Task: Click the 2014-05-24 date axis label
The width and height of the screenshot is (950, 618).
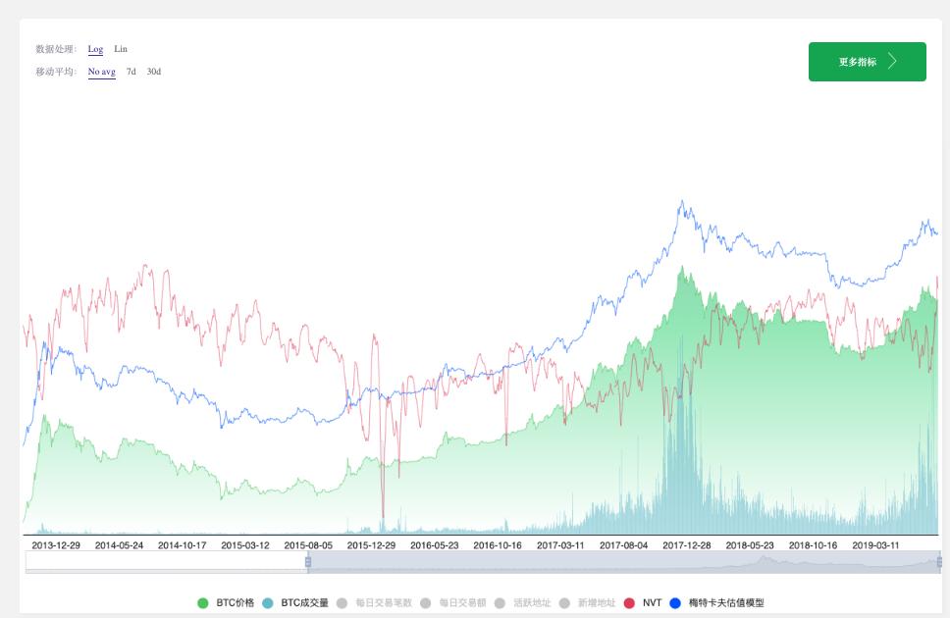Action: pyautogui.click(x=120, y=545)
